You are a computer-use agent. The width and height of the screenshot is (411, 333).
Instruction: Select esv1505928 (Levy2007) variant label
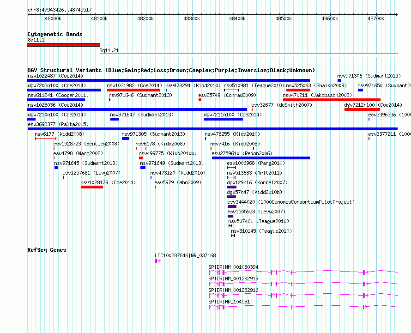coord(256,212)
